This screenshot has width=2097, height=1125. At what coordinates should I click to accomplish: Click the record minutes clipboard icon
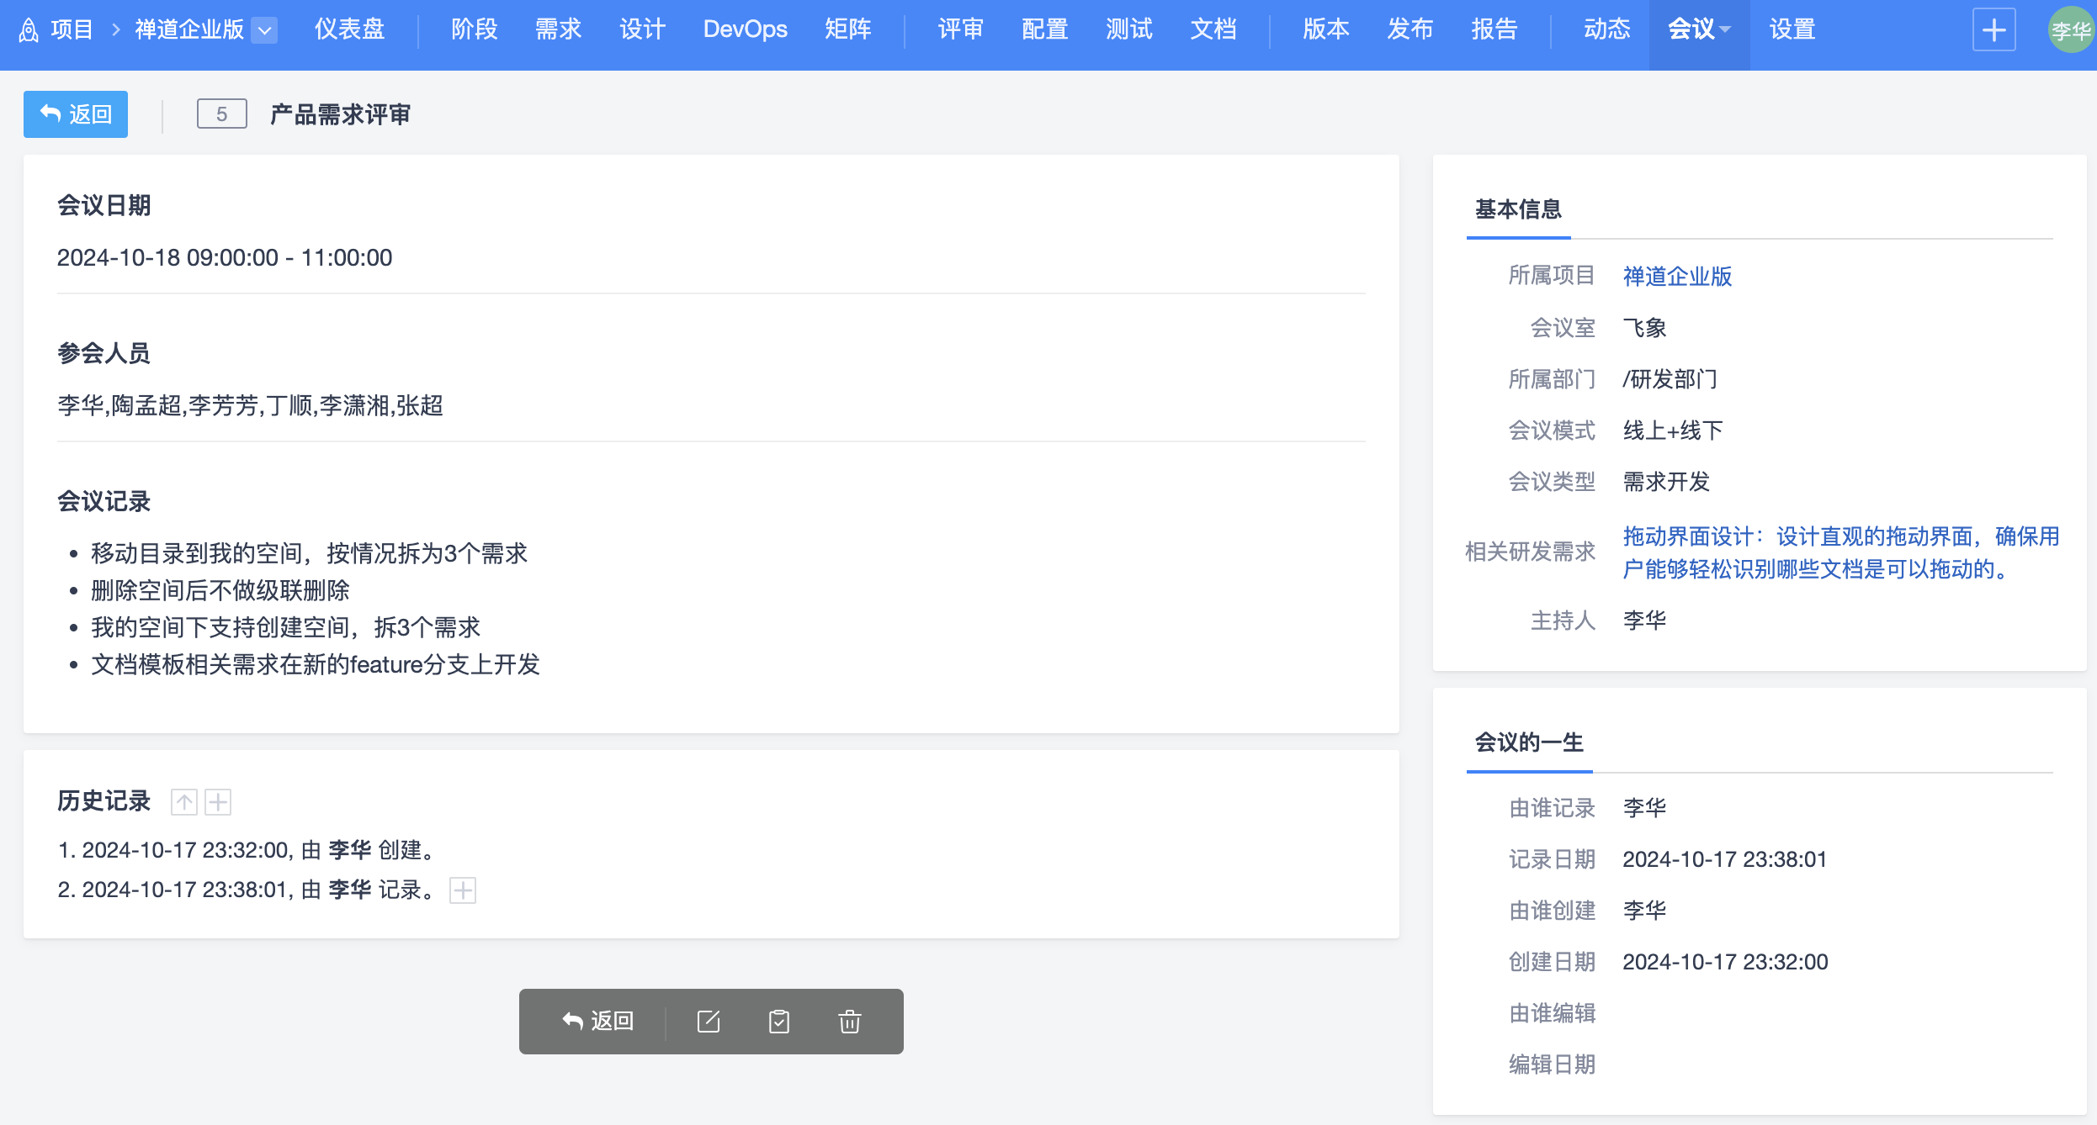pyautogui.click(x=779, y=1022)
